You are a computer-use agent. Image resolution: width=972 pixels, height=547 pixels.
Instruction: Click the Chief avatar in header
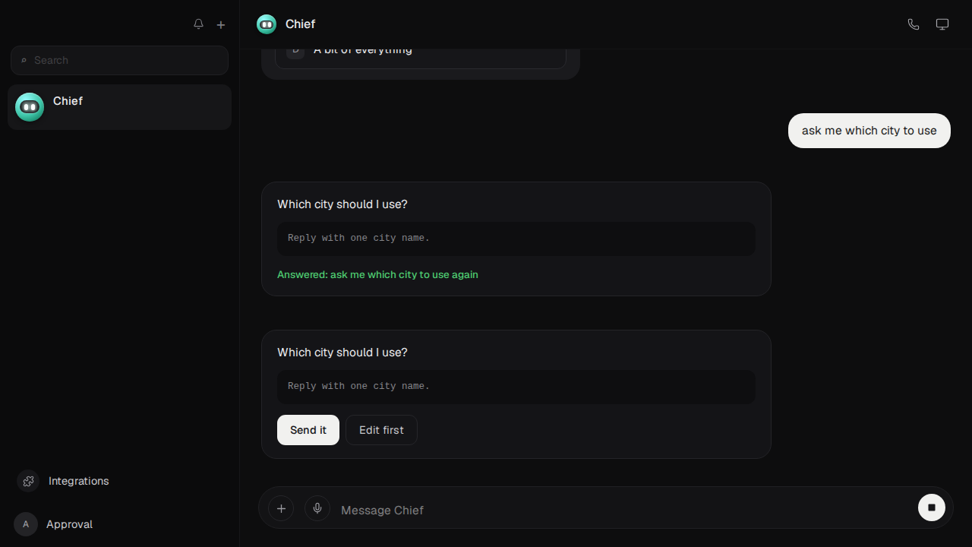click(x=267, y=24)
